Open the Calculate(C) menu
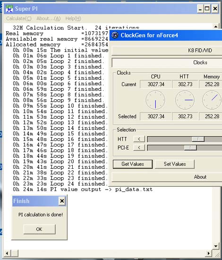222x260 pixels. 19,18
